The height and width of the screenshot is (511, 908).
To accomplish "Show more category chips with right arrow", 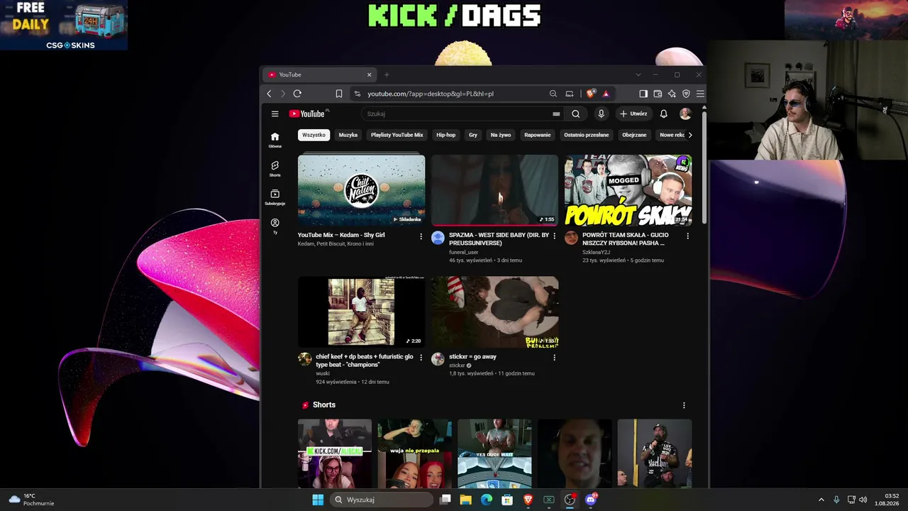I will (690, 135).
